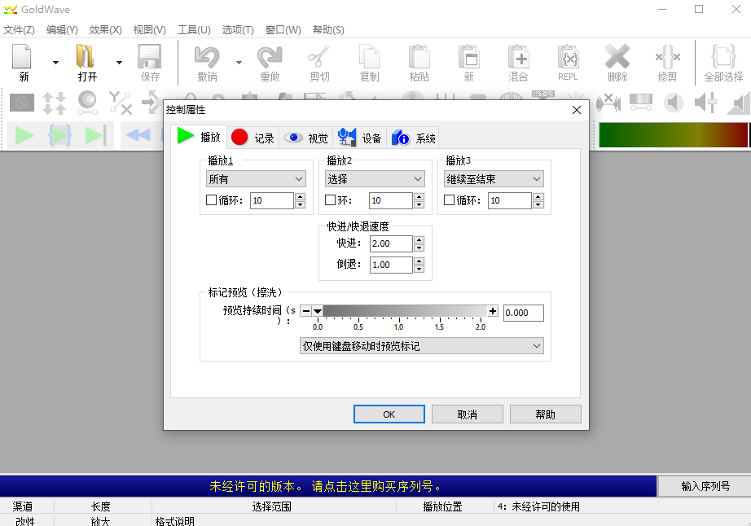Screen dimensions: 751x526
Task: Click the Mix (混合) toolbar icon
Action: point(518,57)
